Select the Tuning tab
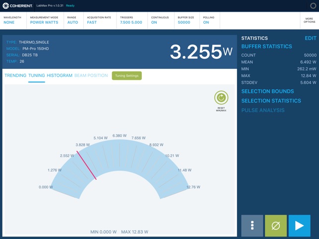Viewport: 319px width, 239px height. click(37, 75)
